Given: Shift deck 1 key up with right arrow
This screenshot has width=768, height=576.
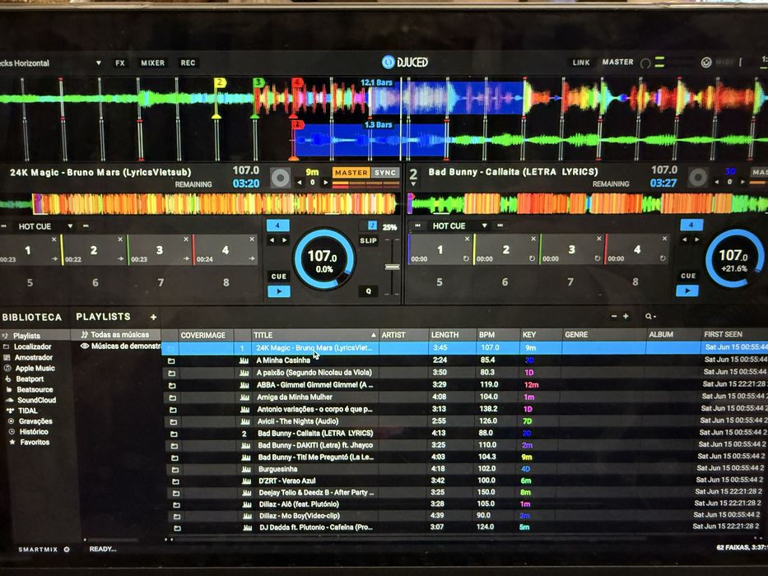Looking at the screenshot, I should pyautogui.click(x=325, y=183).
